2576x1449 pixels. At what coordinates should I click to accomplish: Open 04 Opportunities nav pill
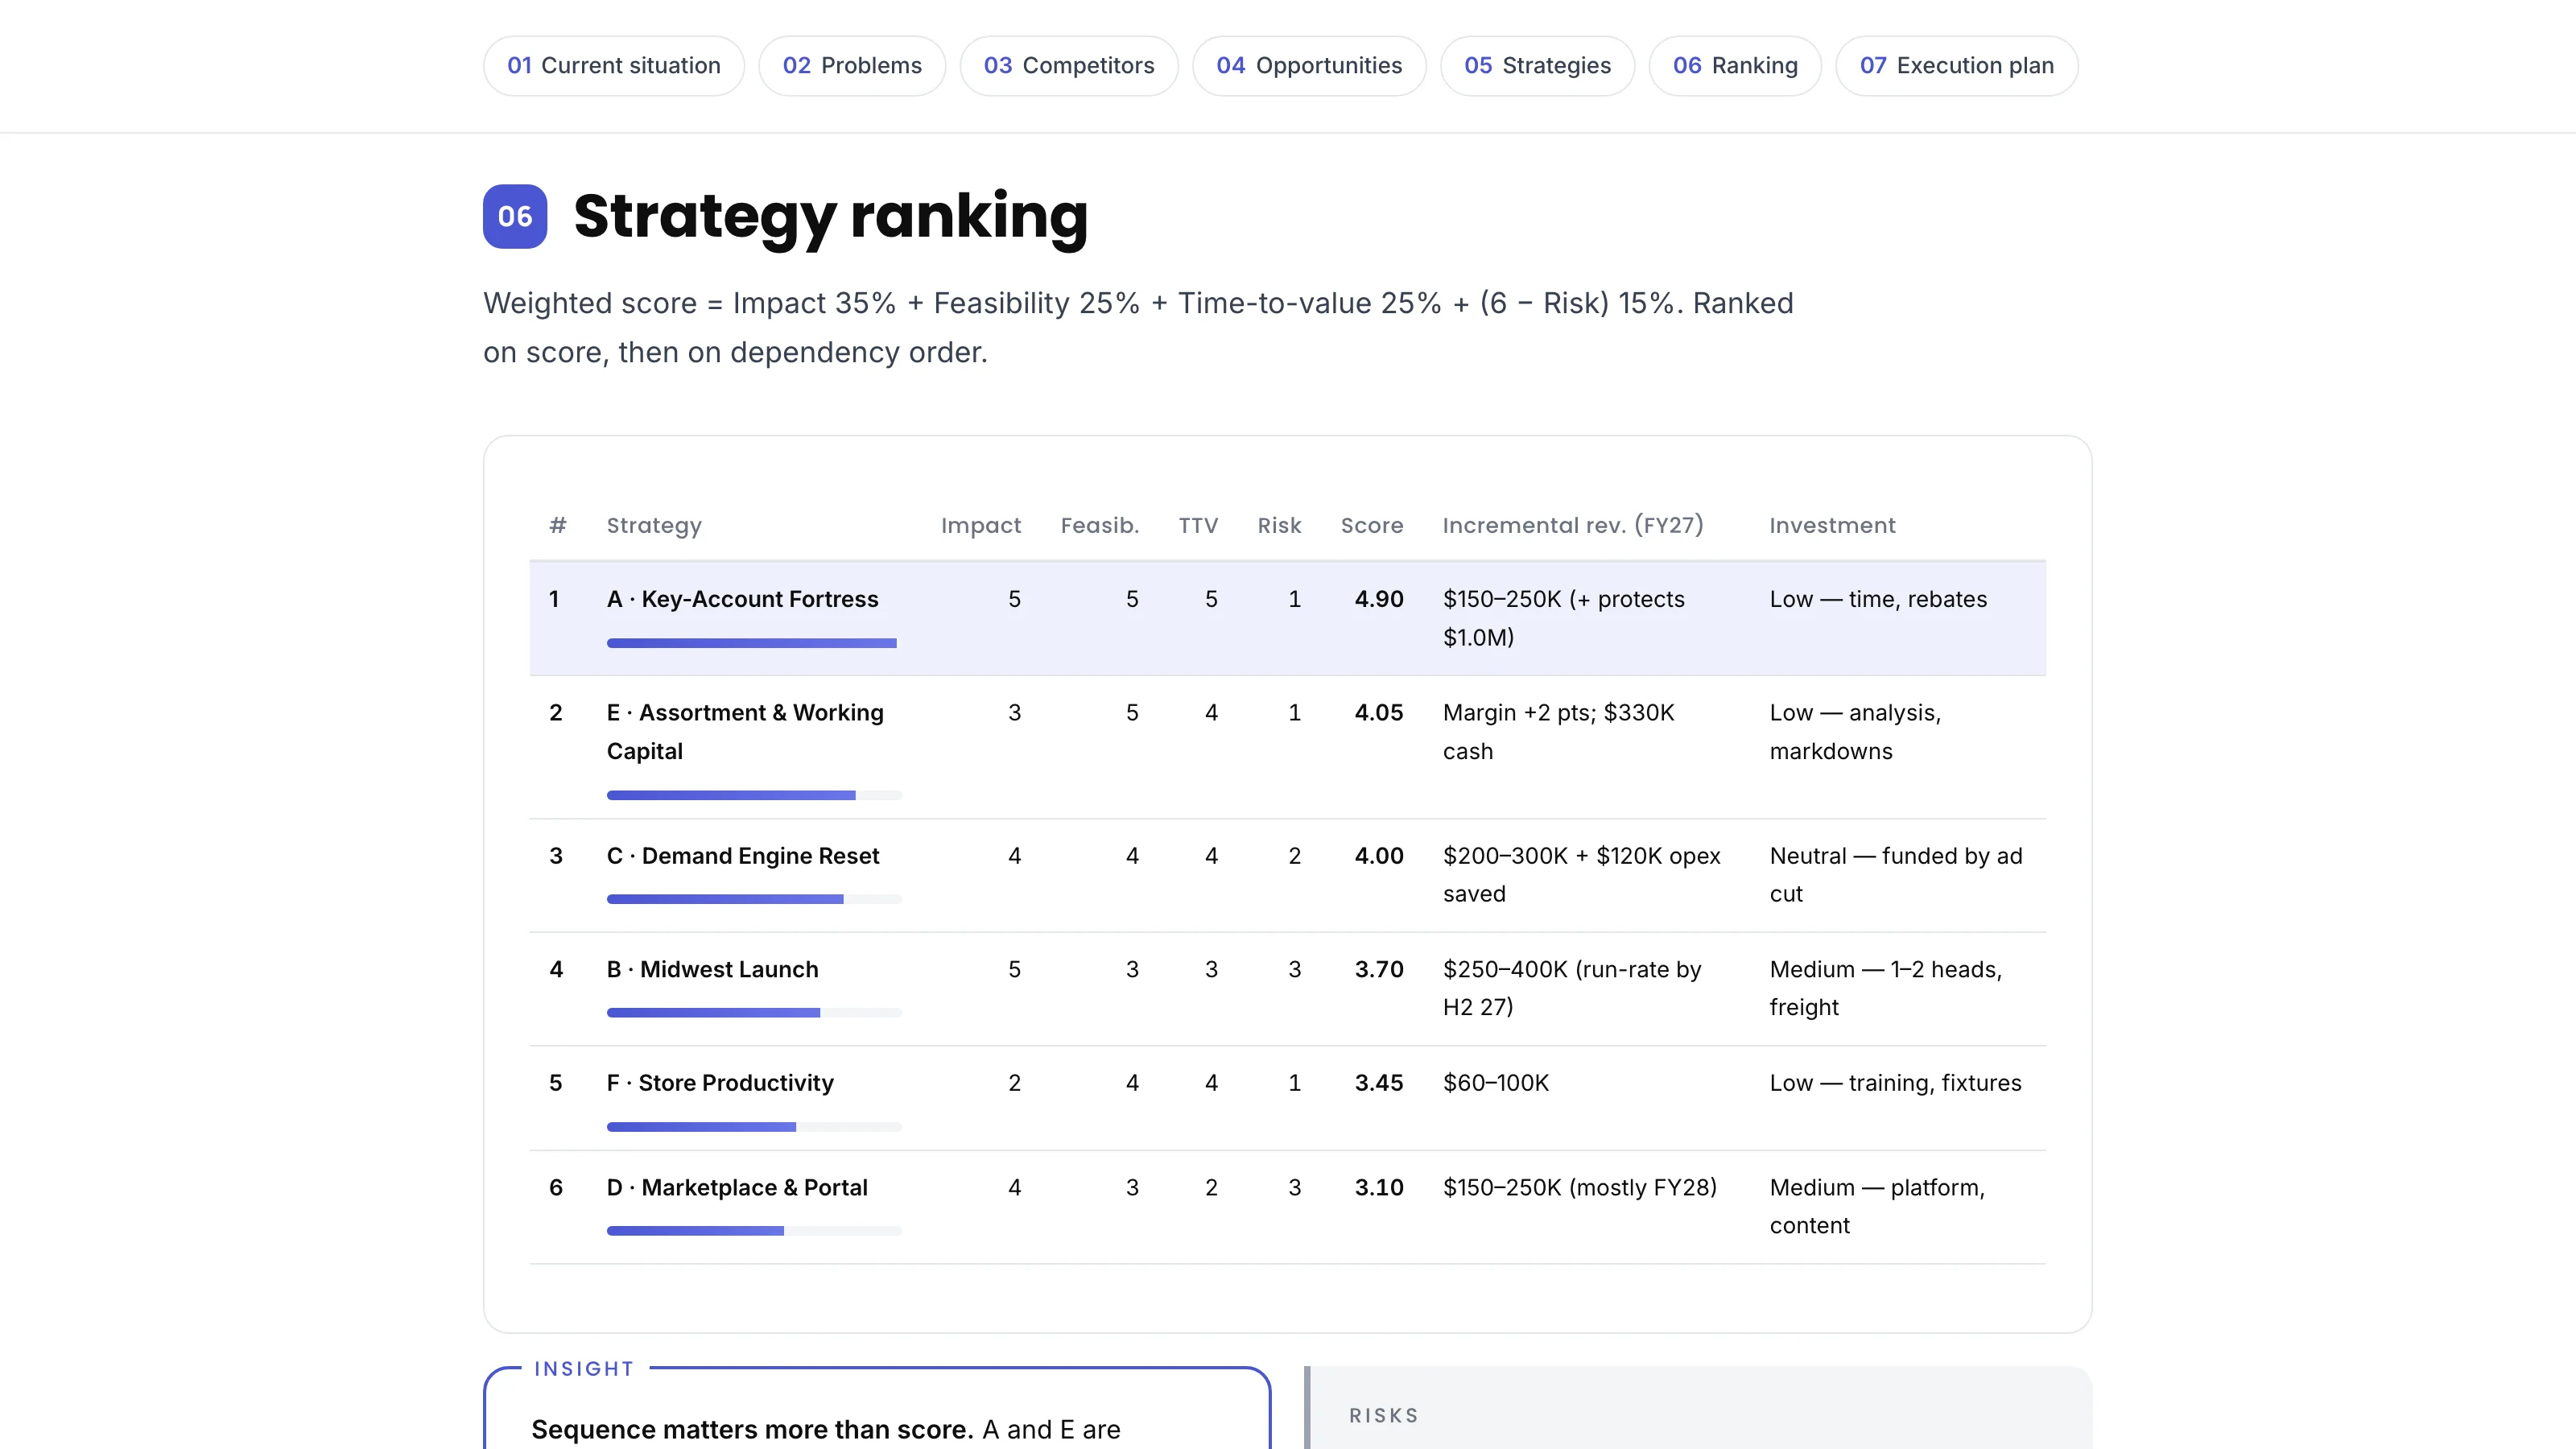click(1309, 66)
